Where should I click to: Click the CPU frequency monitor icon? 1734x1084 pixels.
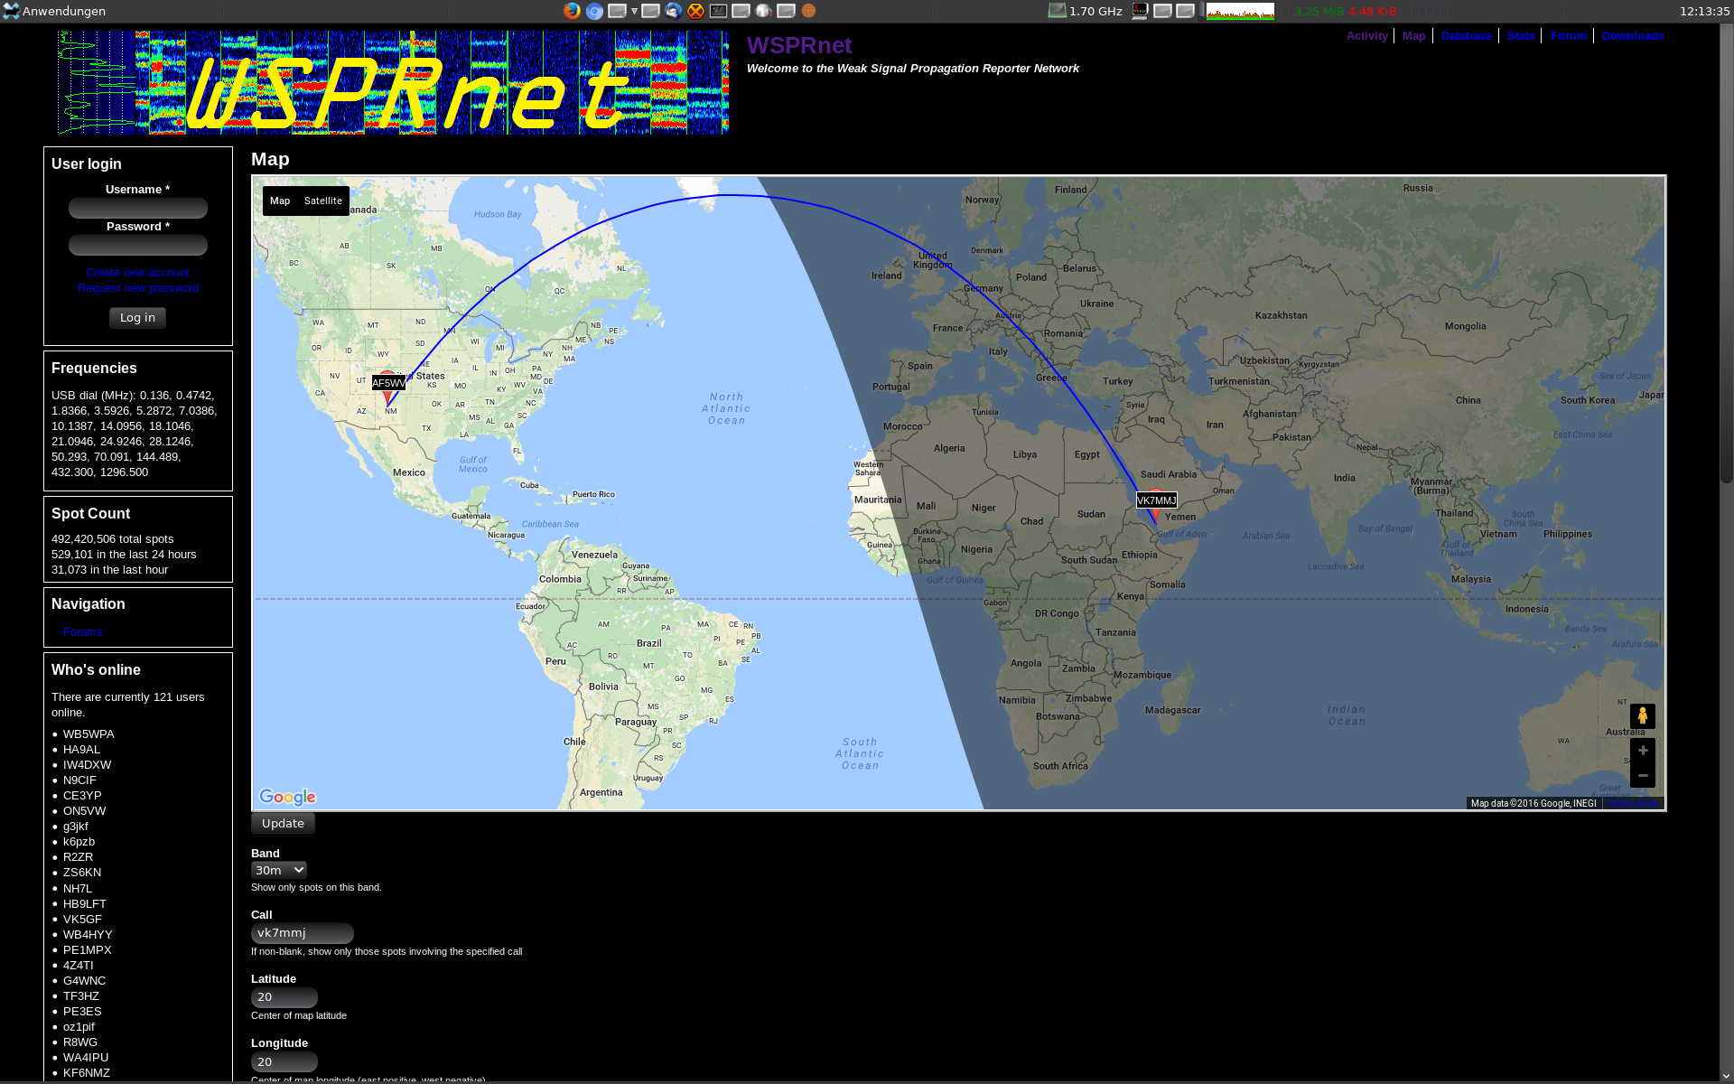click(x=1057, y=11)
